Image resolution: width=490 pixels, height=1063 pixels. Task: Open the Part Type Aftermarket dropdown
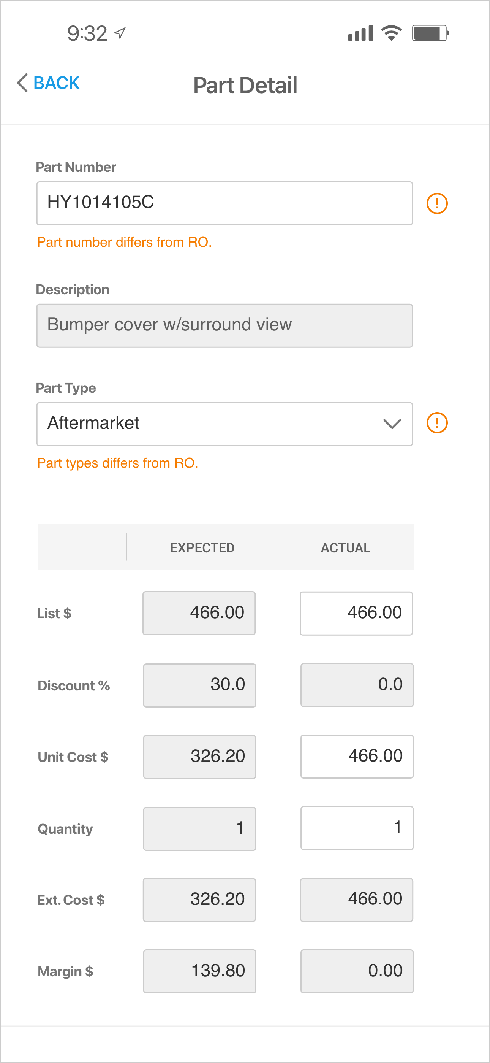point(224,424)
